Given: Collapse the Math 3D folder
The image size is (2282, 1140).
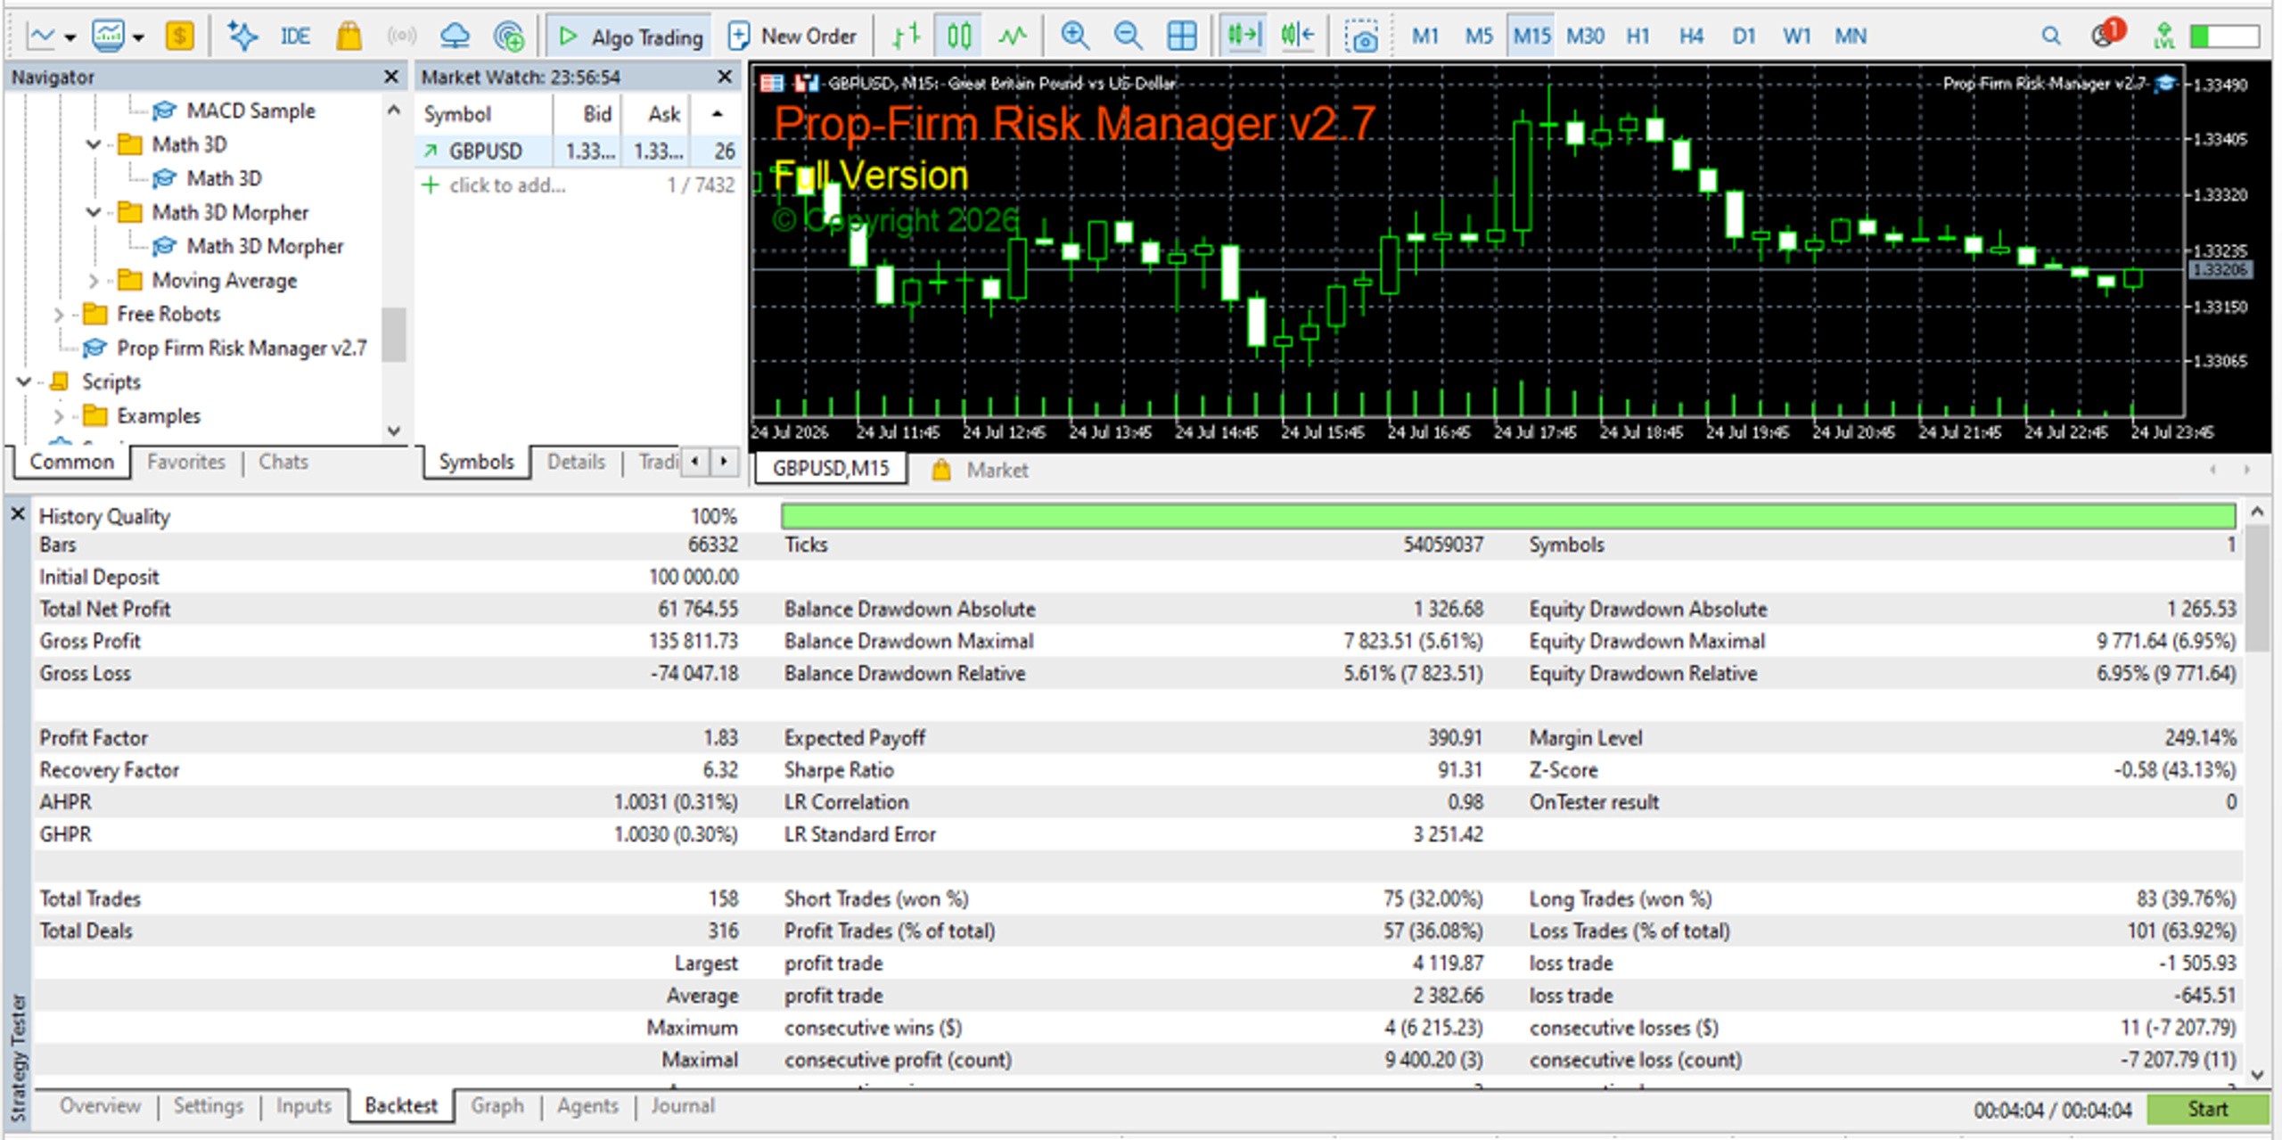Looking at the screenshot, I should pyautogui.click(x=94, y=144).
